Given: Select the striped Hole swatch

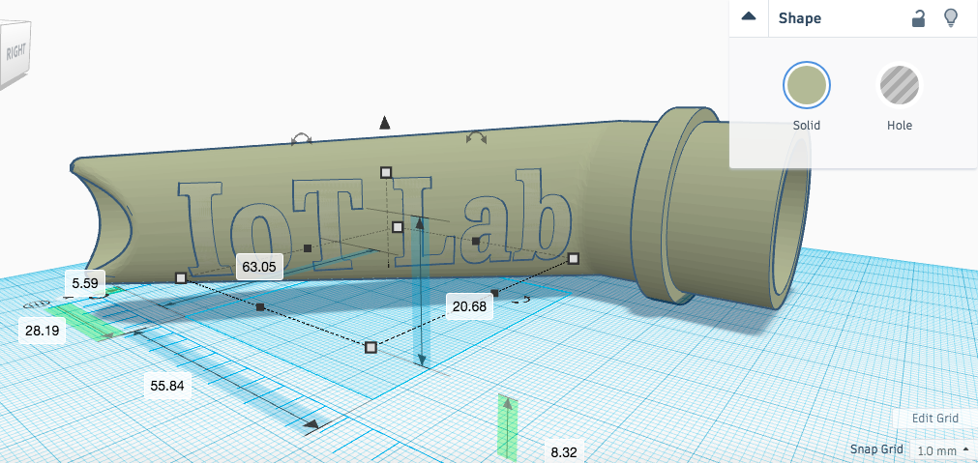Looking at the screenshot, I should tap(899, 85).
